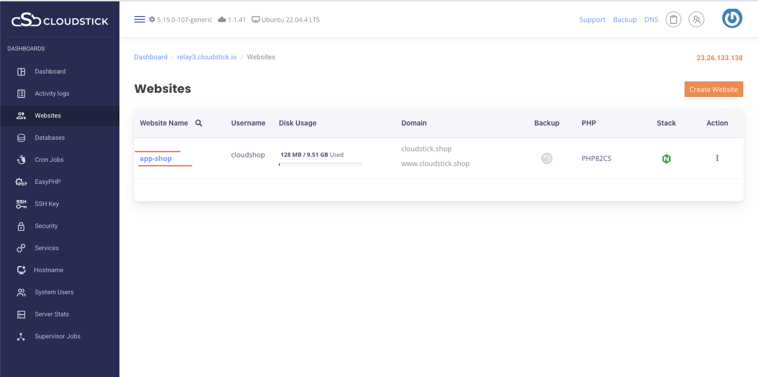Screen dimensions: 758x377
Task: Click the Activity logs sidebar icon
Action: pyautogui.click(x=21, y=94)
